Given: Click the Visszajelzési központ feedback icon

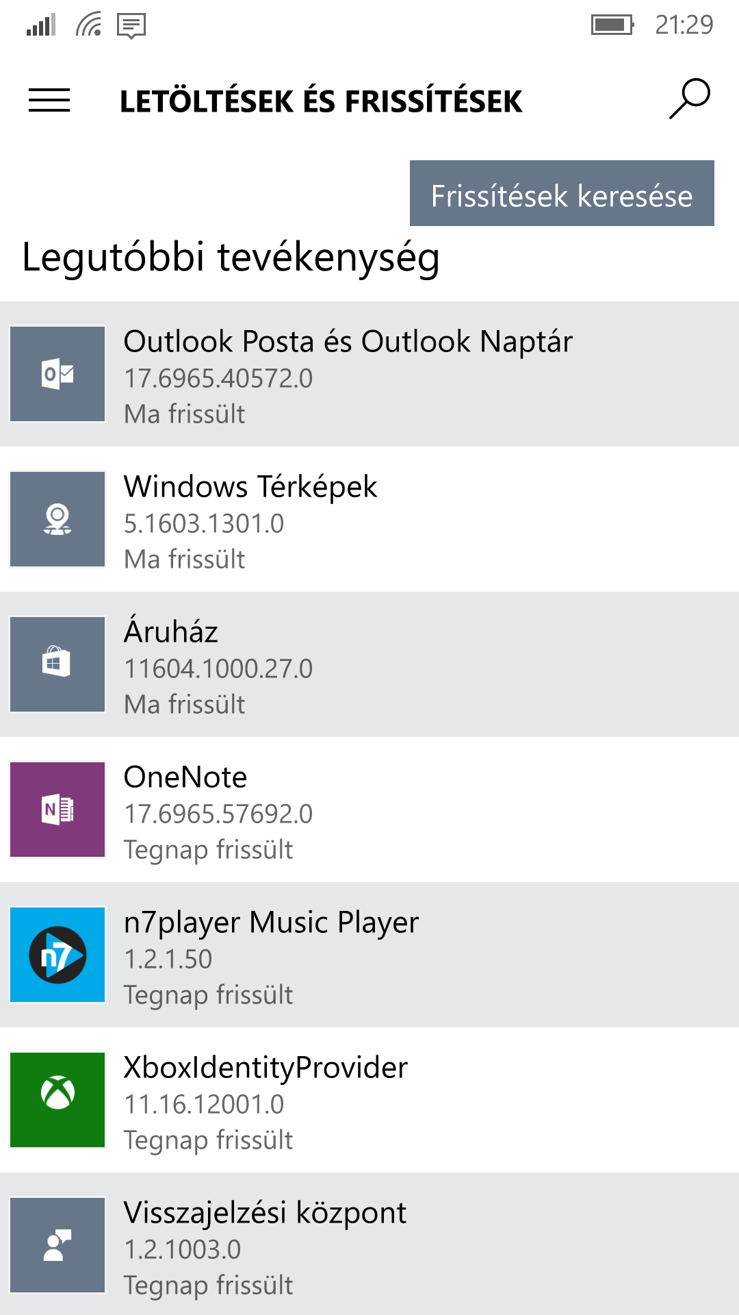Looking at the screenshot, I should click(57, 1245).
